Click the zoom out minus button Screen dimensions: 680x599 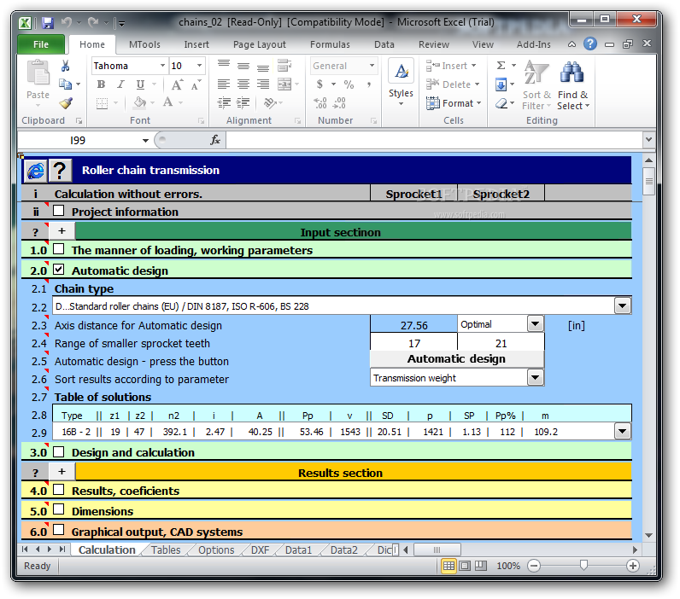pyautogui.click(x=534, y=566)
